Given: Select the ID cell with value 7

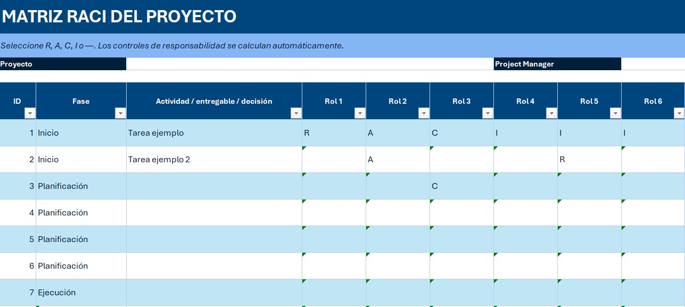Looking at the screenshot, I should point(18,293).
